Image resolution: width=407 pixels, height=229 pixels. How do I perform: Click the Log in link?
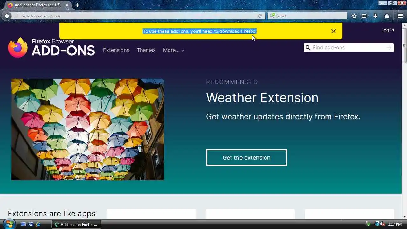click(x=387, y=30)
